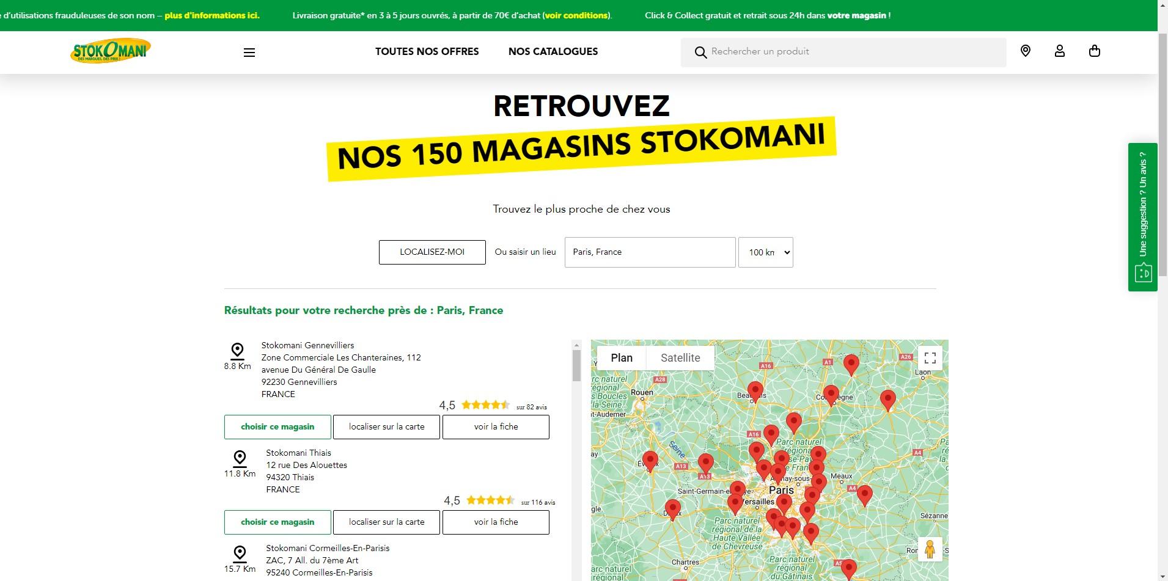Click the Thiais location pin icon

[240, 459]
